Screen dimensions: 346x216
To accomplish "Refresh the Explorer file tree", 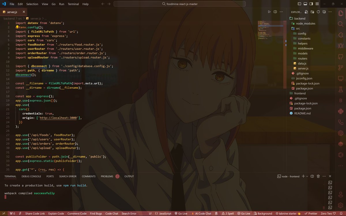I will (x=318, y=12).
